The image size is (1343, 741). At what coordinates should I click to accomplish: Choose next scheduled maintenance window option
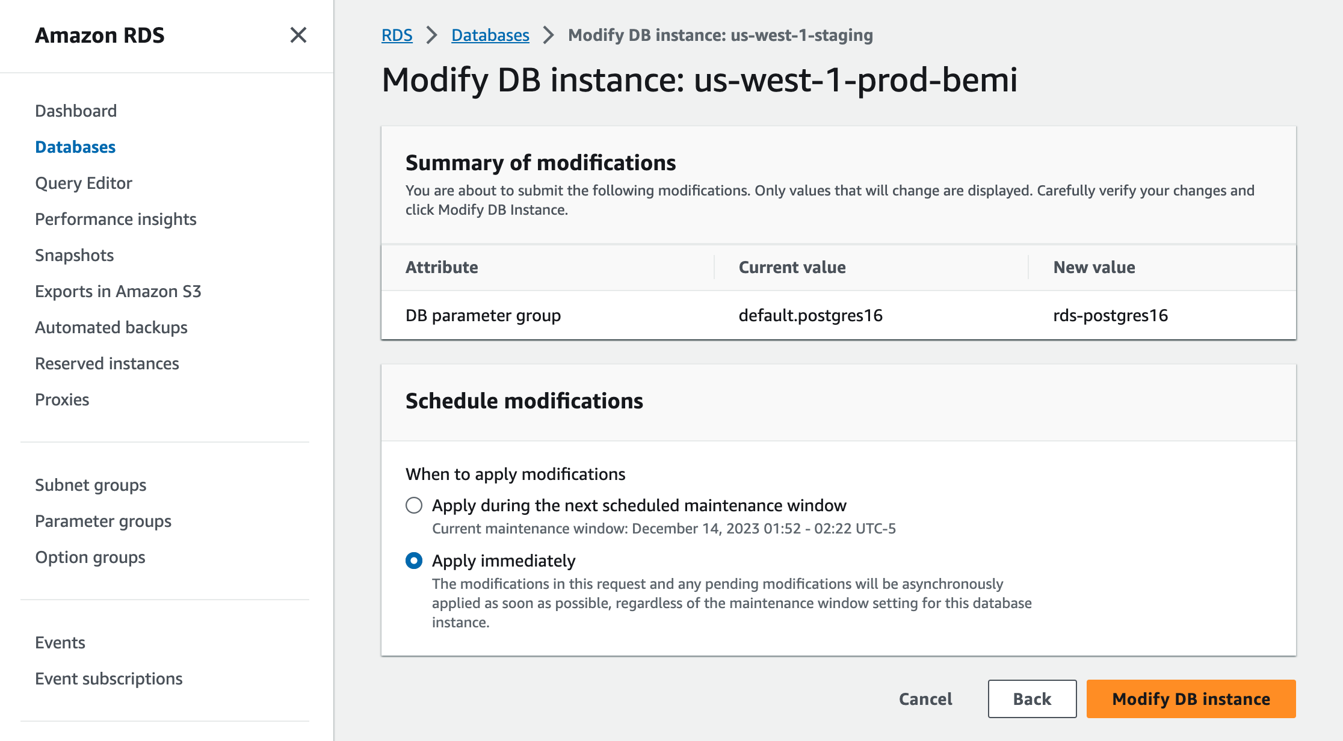click(414, 505)
